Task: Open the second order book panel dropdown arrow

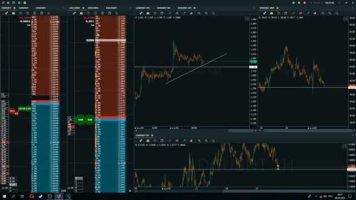Action: 130,8
